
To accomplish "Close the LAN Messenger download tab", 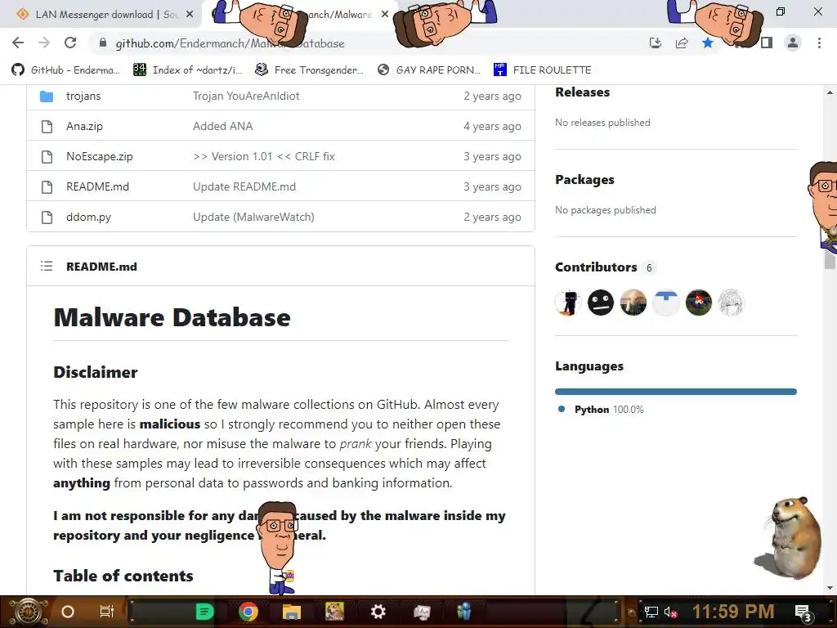I will click(x=190, y=15).
